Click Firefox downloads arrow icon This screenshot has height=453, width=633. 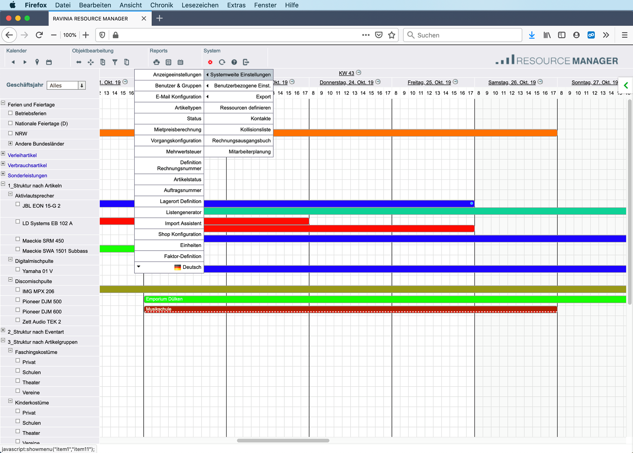coord(532,35)
